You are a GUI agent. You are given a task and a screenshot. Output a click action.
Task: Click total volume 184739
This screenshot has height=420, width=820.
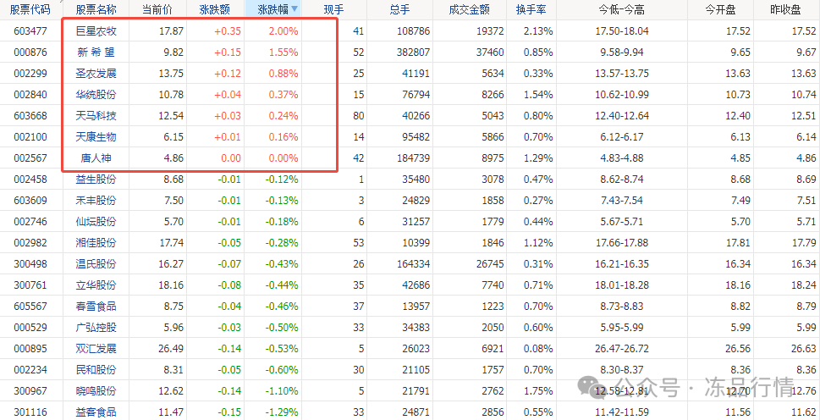click(413, 158)
